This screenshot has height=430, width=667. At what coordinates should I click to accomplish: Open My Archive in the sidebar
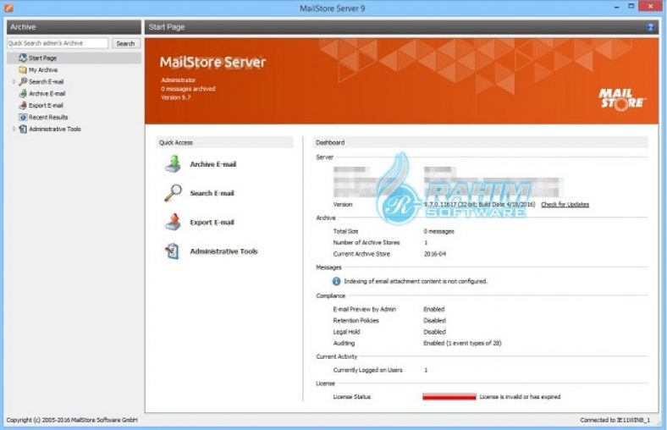(x=43, y=69)
